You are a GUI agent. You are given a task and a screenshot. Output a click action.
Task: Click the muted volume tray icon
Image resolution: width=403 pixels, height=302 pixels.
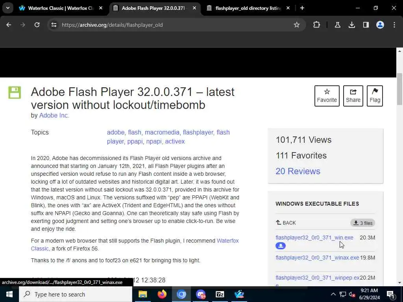pos(352,294)
